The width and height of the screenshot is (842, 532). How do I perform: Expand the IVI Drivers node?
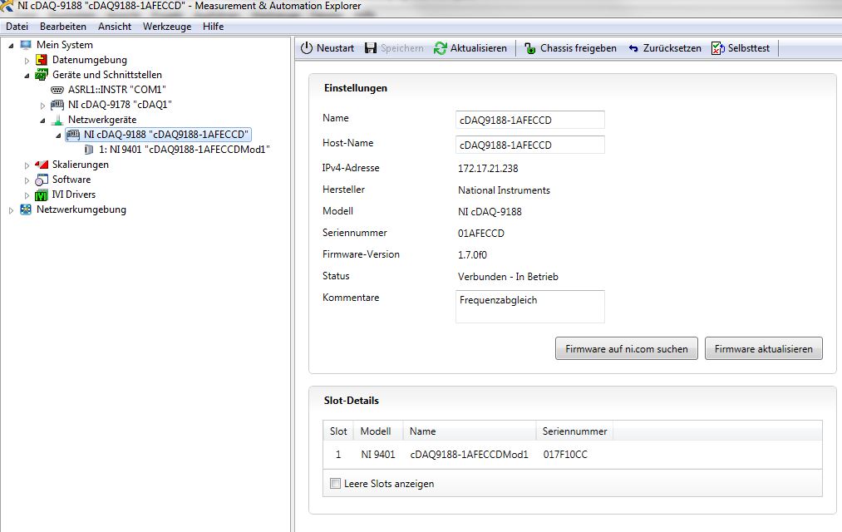point(27,196)
